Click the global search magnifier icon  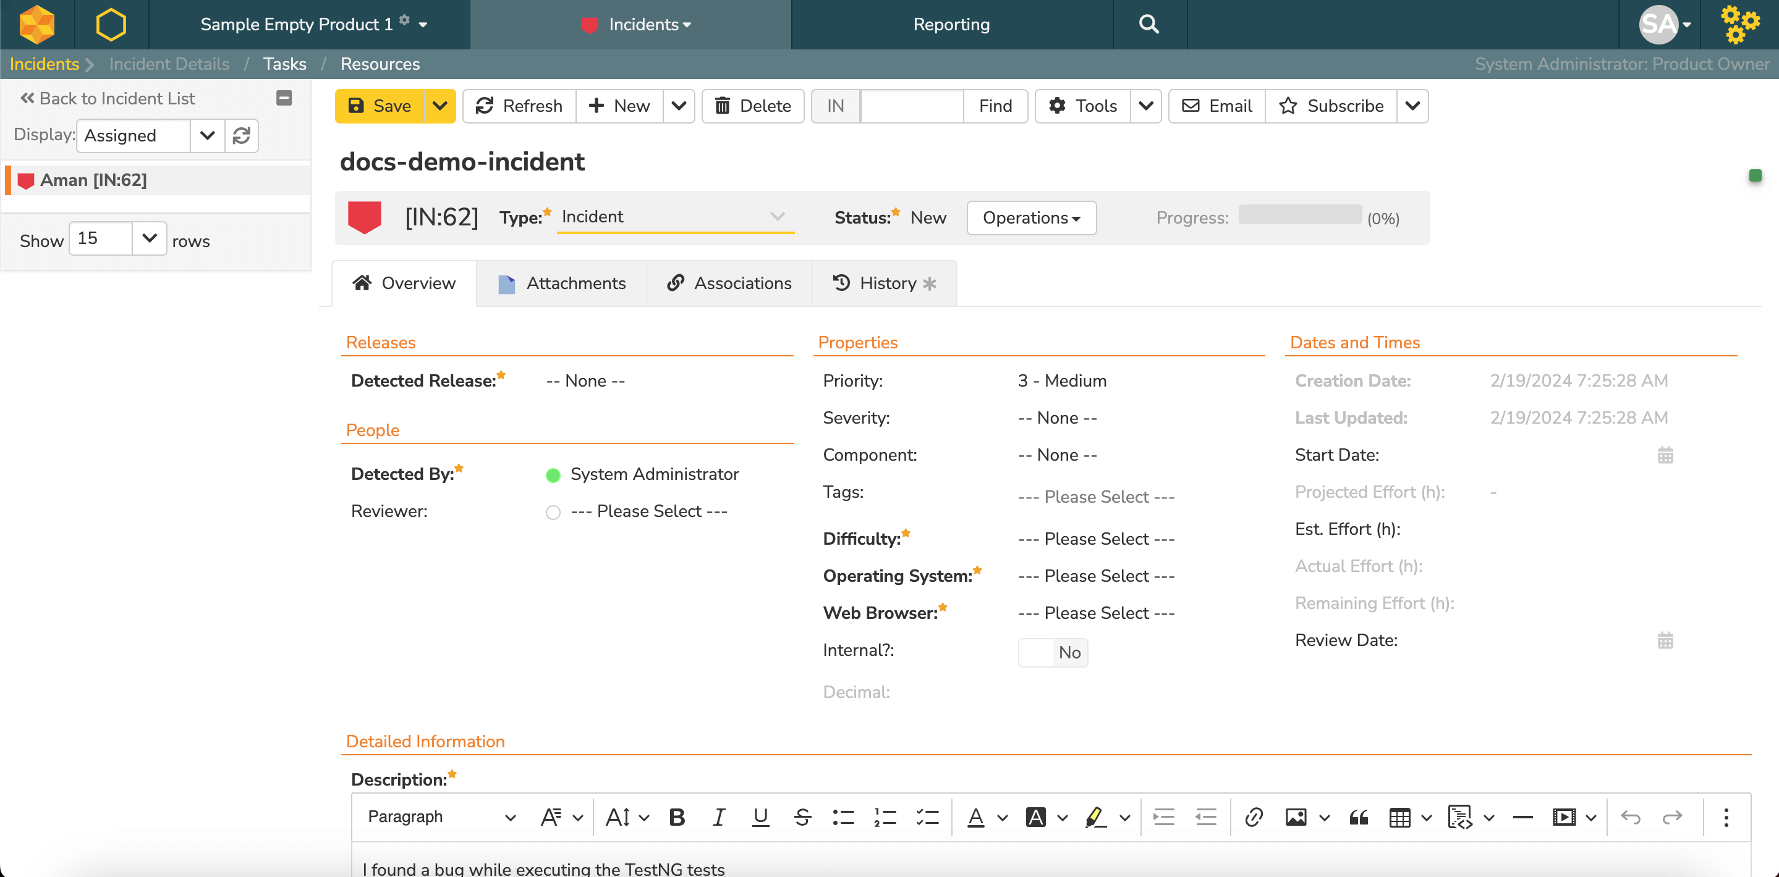pos(1148,24)
